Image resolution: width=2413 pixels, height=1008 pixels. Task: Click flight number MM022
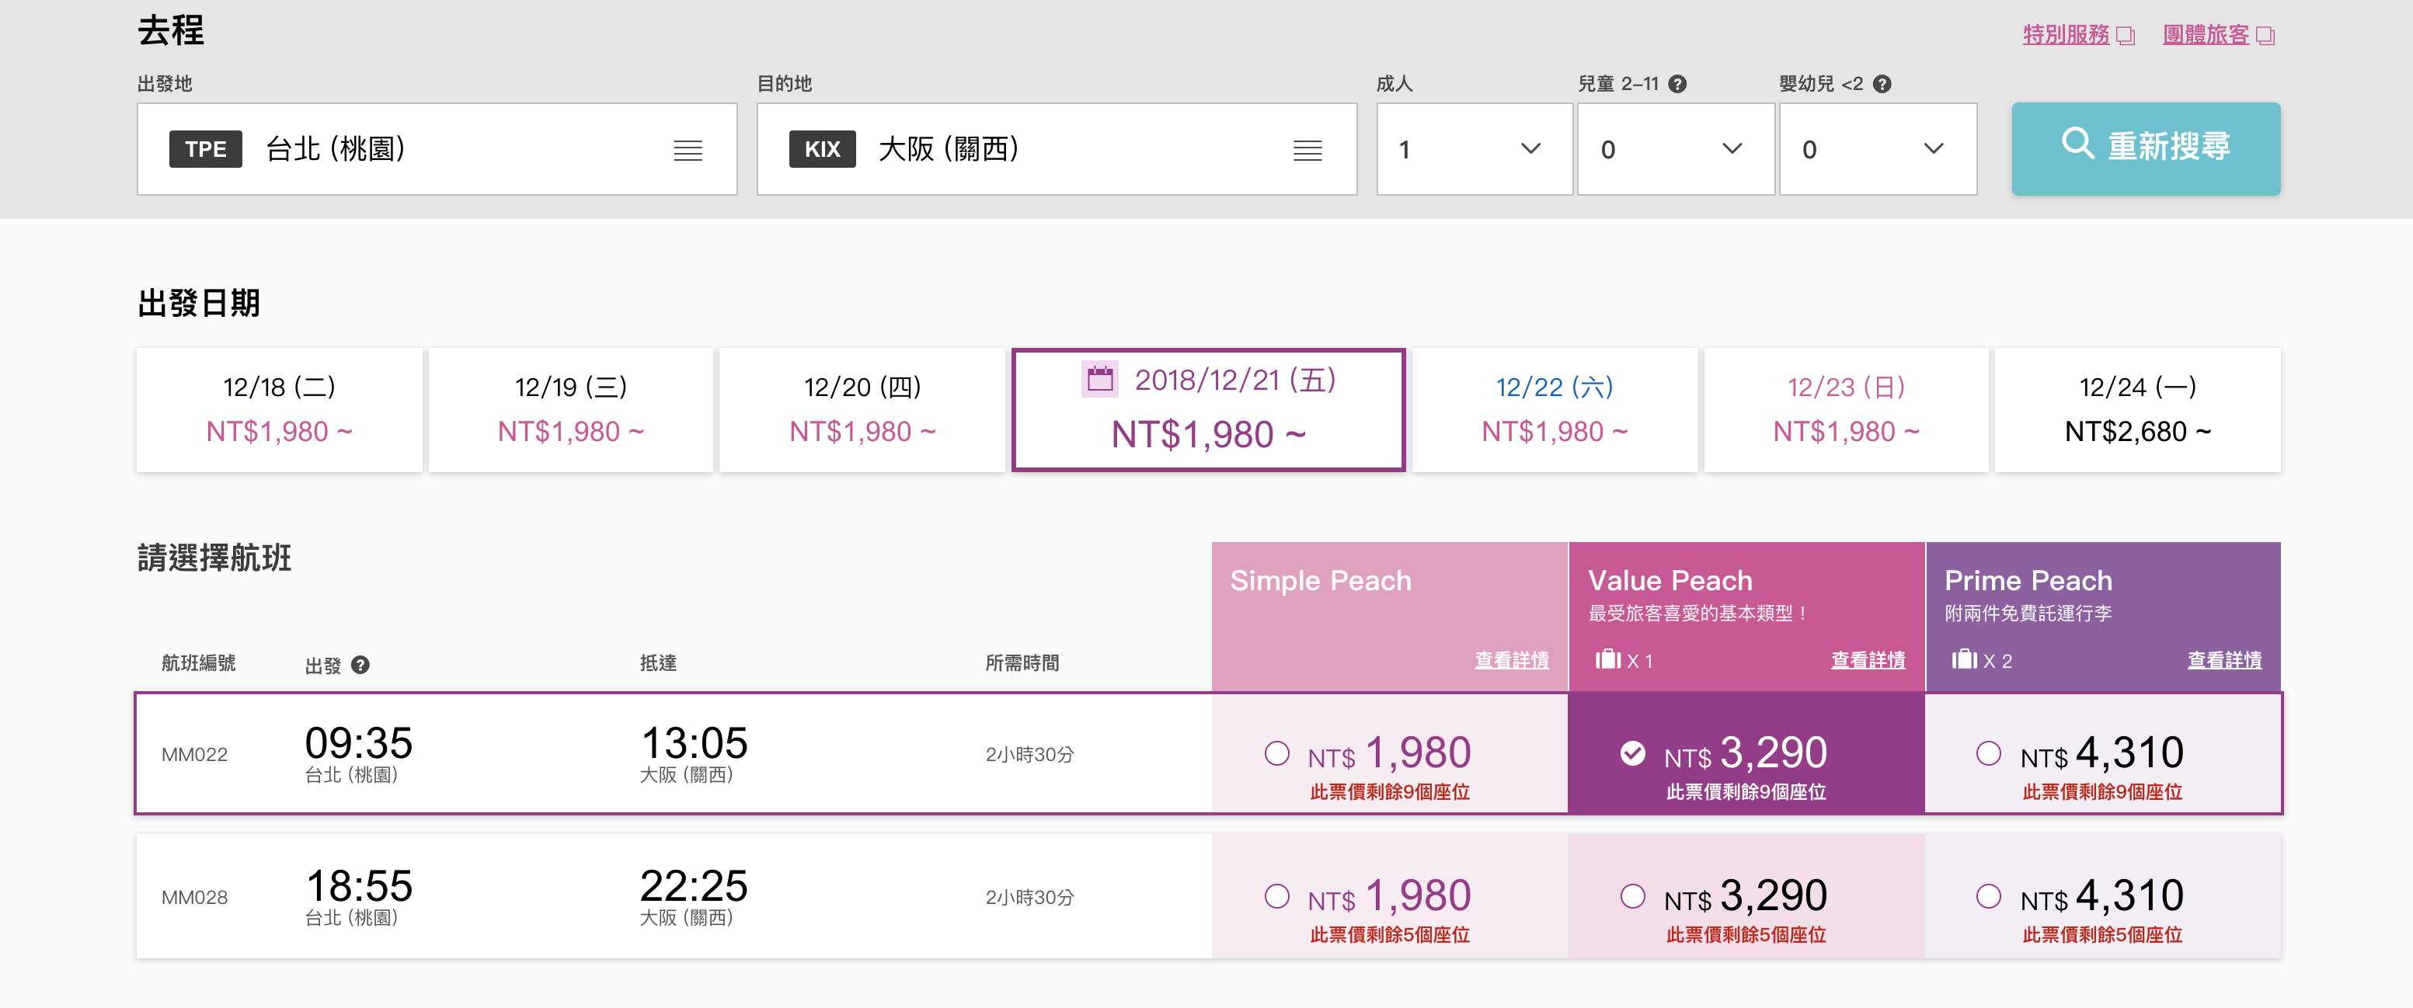point(194,754)
